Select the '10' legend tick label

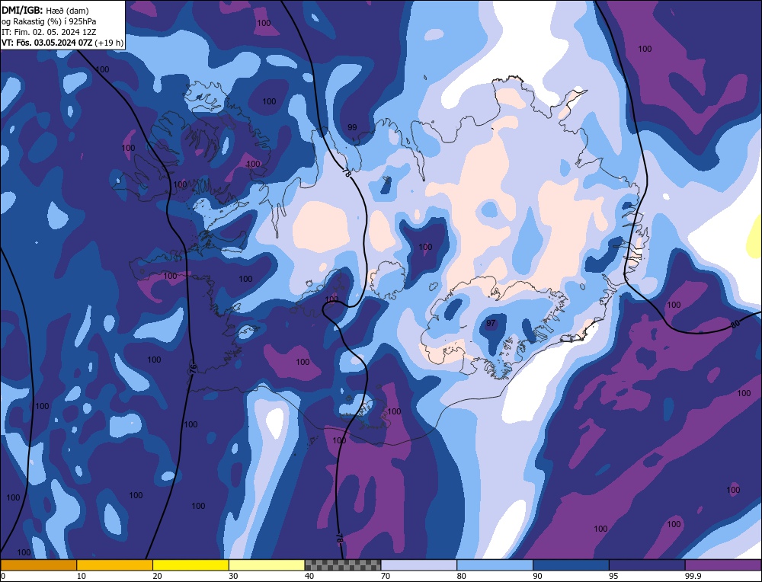coord(82,576)
